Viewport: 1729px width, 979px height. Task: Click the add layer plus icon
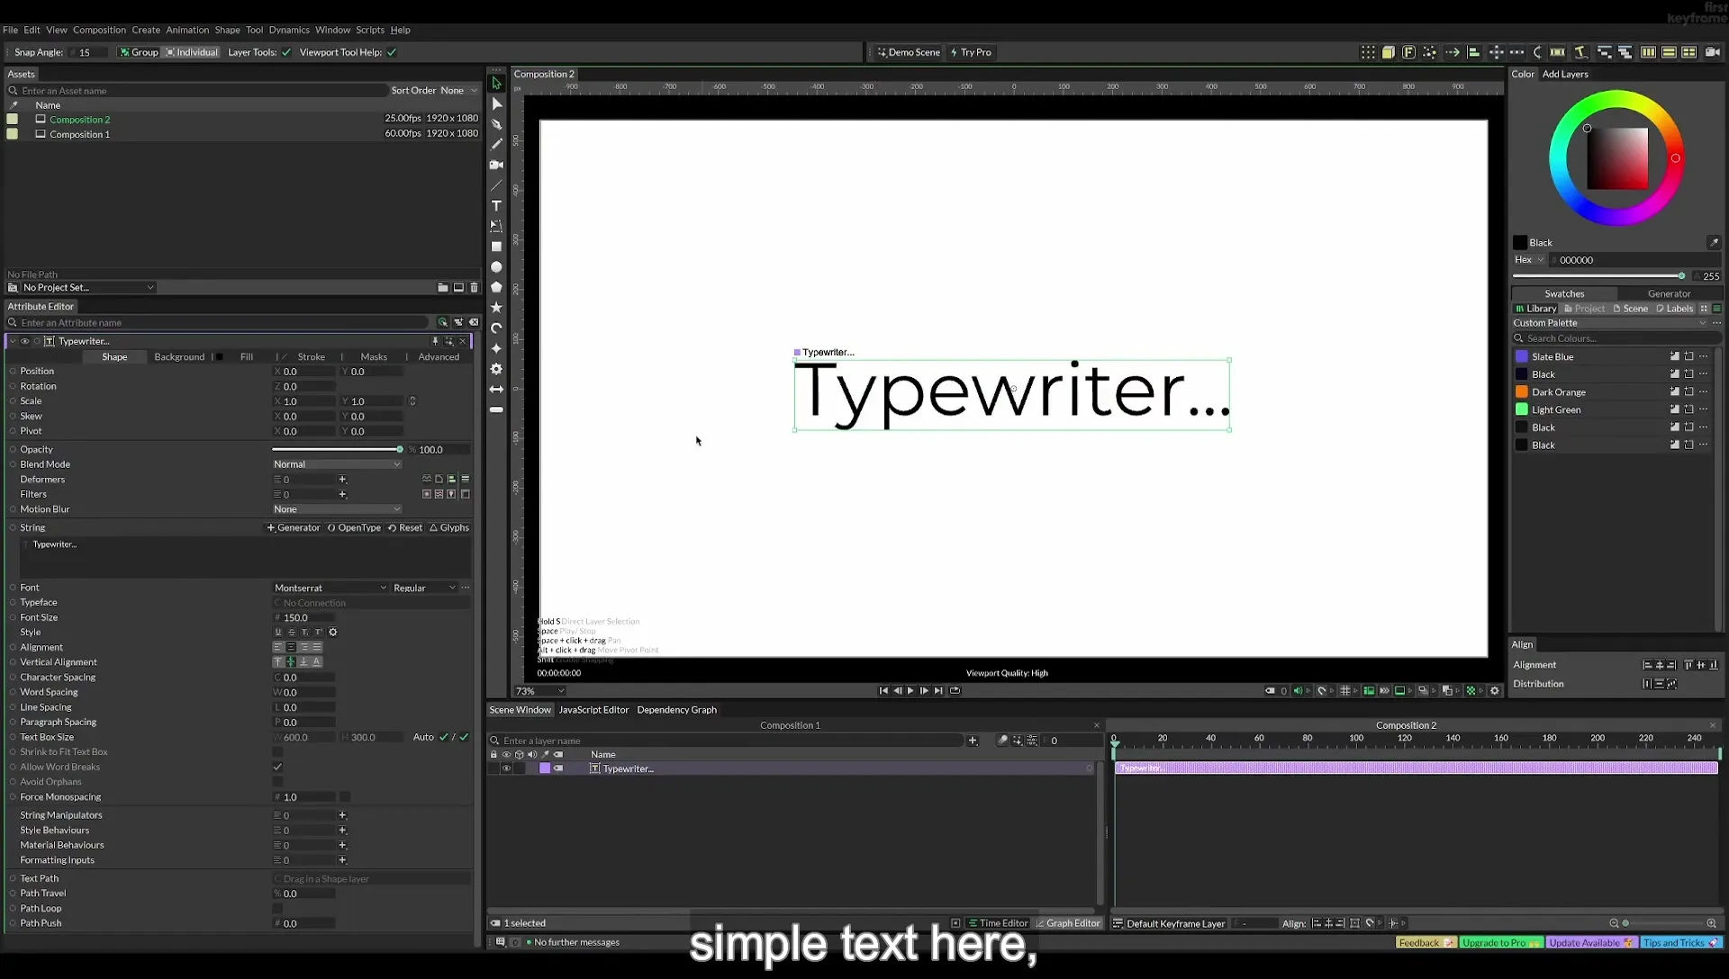[x=973, y=741]
